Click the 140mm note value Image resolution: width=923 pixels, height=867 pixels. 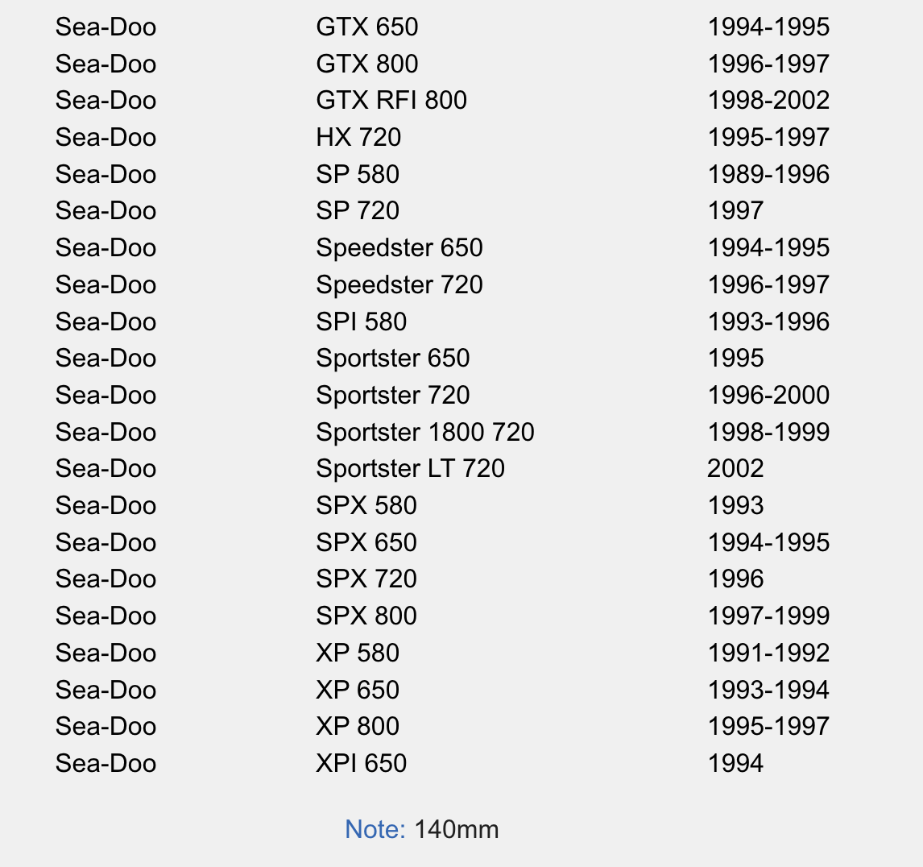pos(457,829)
